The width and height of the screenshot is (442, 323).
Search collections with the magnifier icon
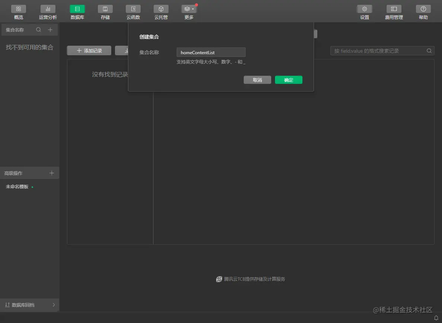tap(39, 30)
